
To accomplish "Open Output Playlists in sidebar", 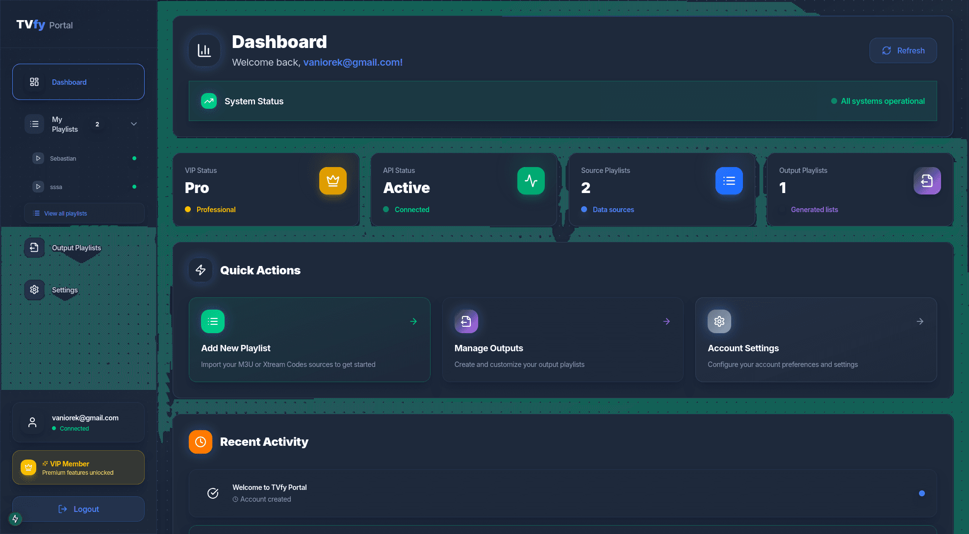I will coord(78,248).
